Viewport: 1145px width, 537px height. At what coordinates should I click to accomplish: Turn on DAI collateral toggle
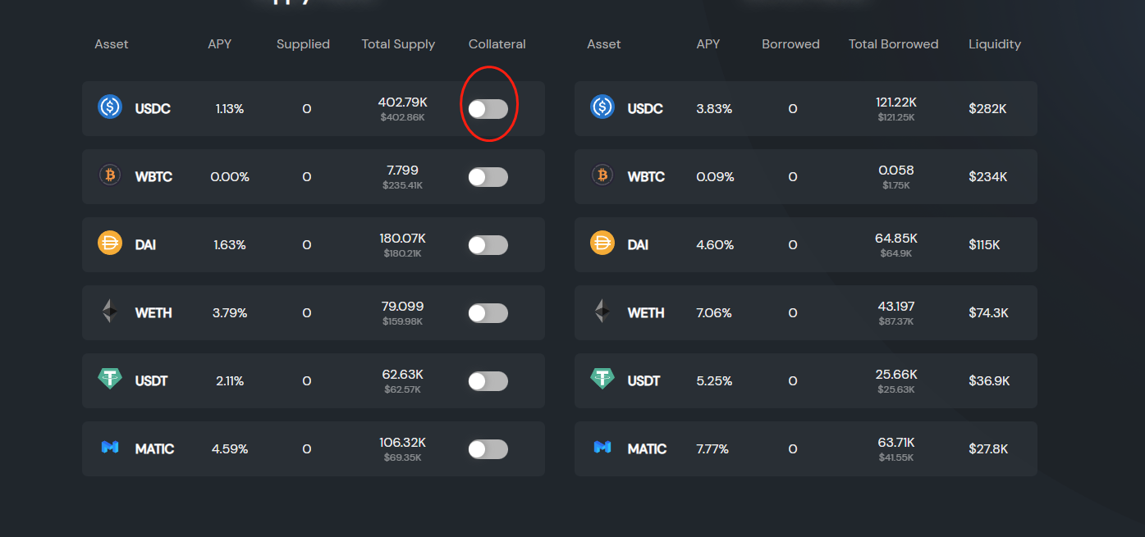(x=488, y=245)
